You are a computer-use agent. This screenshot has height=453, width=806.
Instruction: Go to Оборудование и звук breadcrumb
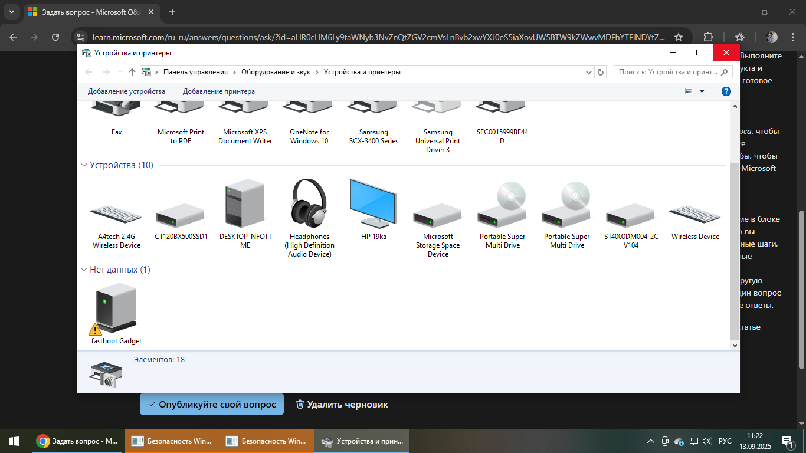[x=276, y=72]
